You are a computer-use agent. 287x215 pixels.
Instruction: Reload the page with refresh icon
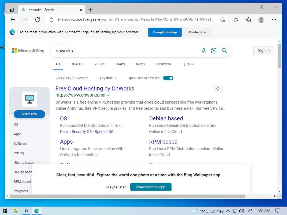tap(38, 20)
